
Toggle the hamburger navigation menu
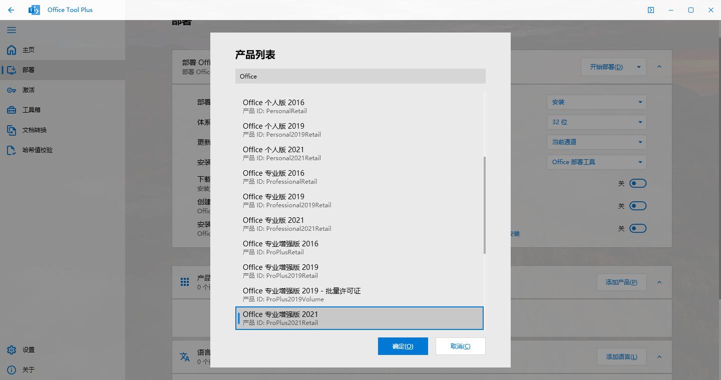11,30
